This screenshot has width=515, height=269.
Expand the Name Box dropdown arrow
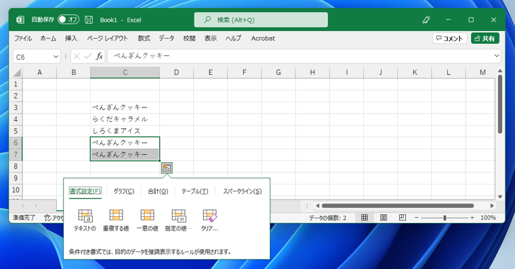(x=56, y=57)
